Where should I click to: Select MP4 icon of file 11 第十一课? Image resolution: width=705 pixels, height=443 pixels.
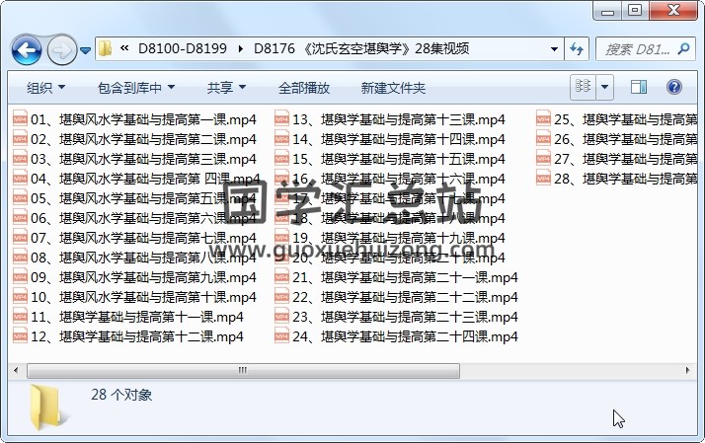[20, 317]
